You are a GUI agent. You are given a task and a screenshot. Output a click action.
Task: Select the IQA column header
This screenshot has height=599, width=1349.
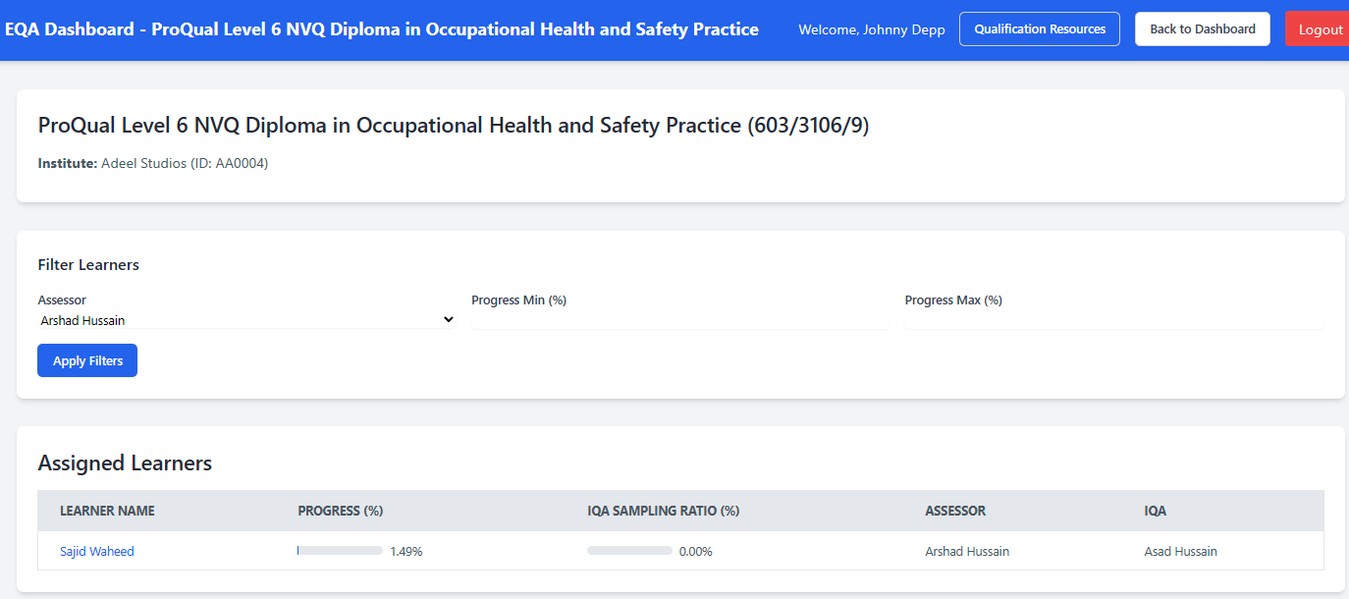click(x=1155, y=511)
